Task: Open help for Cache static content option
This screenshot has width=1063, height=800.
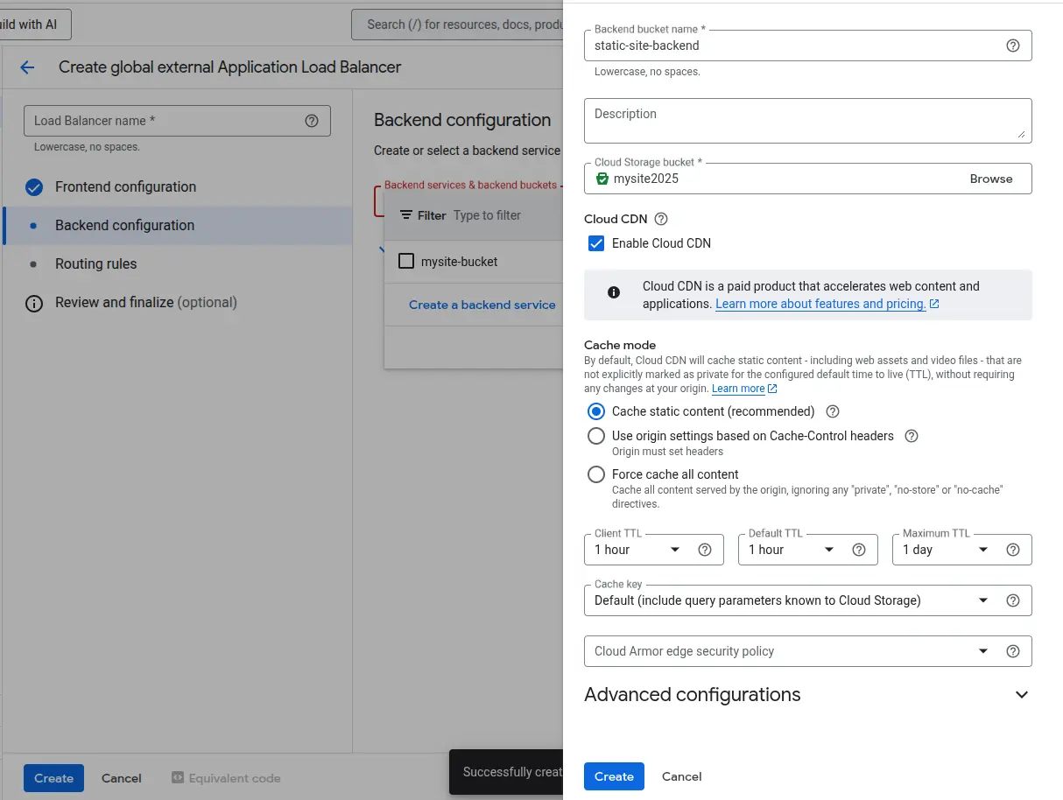Action: coord(832,411)
